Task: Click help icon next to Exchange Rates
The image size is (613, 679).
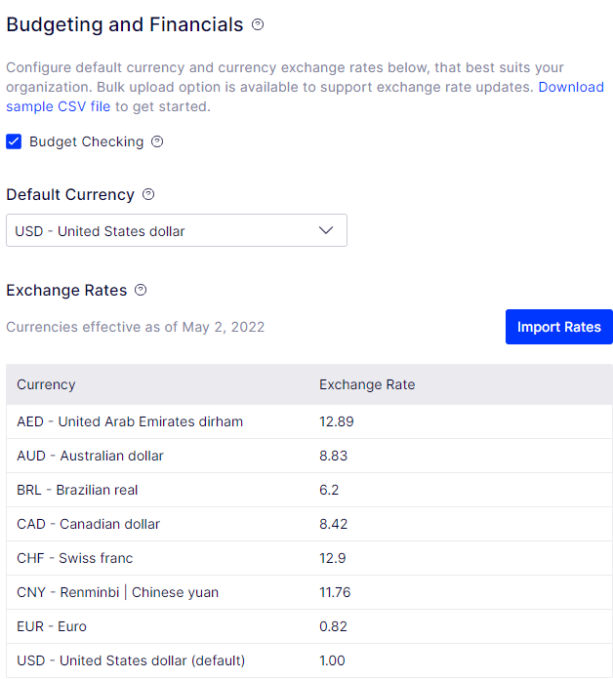Action: [x=141, y=290]
